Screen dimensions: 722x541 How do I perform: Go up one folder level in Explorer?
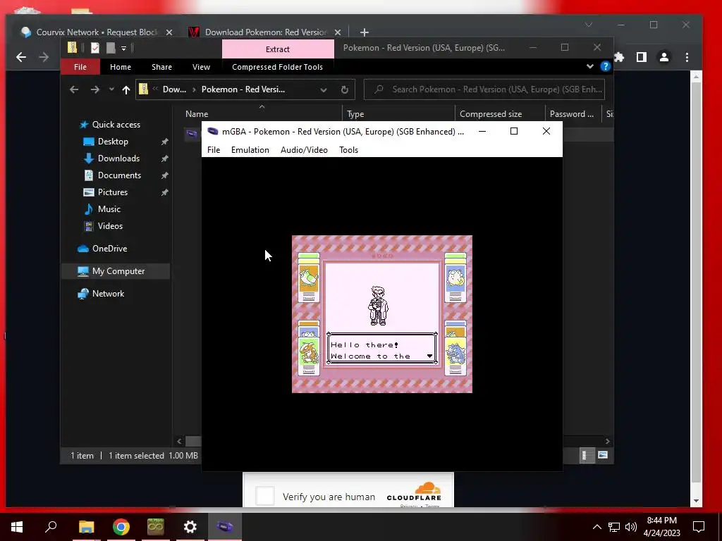point(126,89)
